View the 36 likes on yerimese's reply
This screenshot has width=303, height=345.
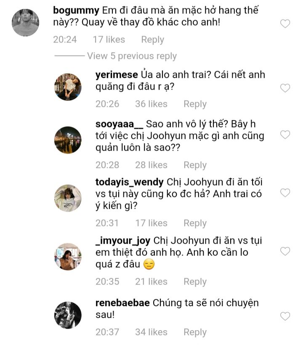[151, 104]
